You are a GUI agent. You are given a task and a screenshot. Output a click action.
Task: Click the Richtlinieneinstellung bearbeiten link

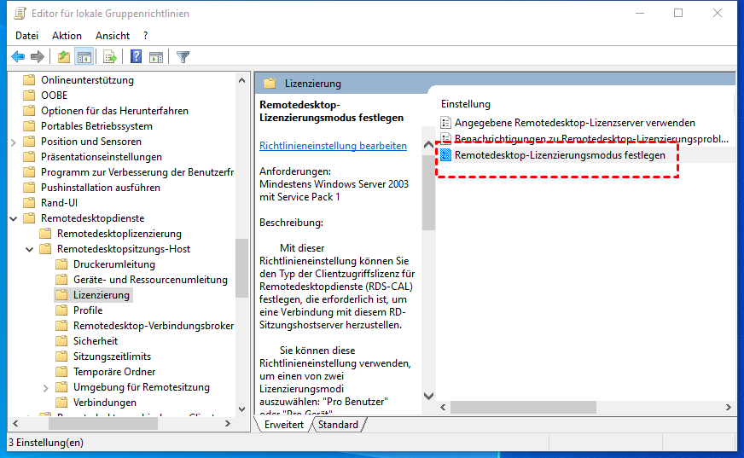(333, 146)
